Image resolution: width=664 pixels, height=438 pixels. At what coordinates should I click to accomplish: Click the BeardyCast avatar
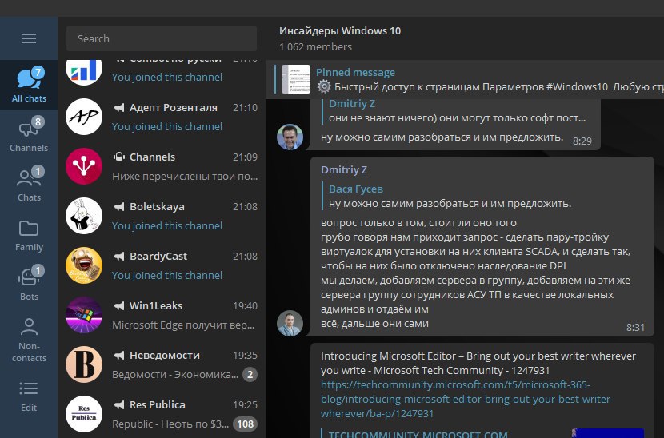[x=84, y=265]
